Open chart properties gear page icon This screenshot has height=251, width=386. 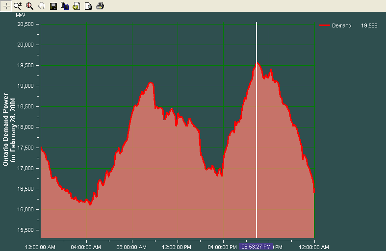coord(76,6)
